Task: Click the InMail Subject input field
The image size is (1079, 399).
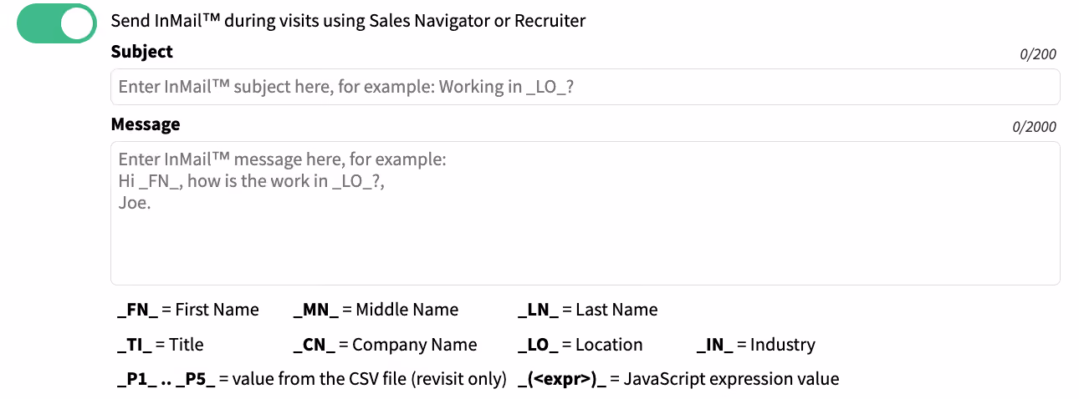Action: coord(585,87)
